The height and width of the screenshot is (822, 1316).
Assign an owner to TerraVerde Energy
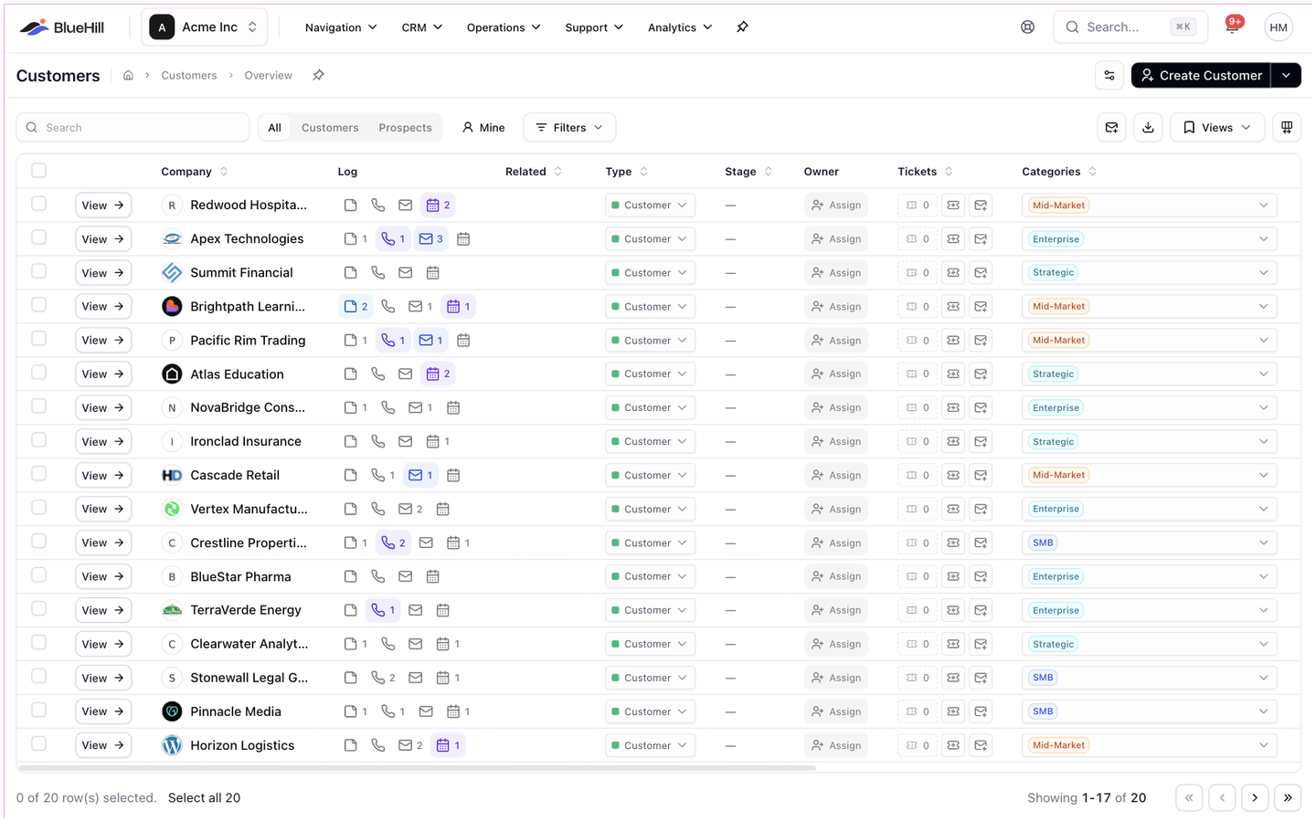tap(836, 611)
